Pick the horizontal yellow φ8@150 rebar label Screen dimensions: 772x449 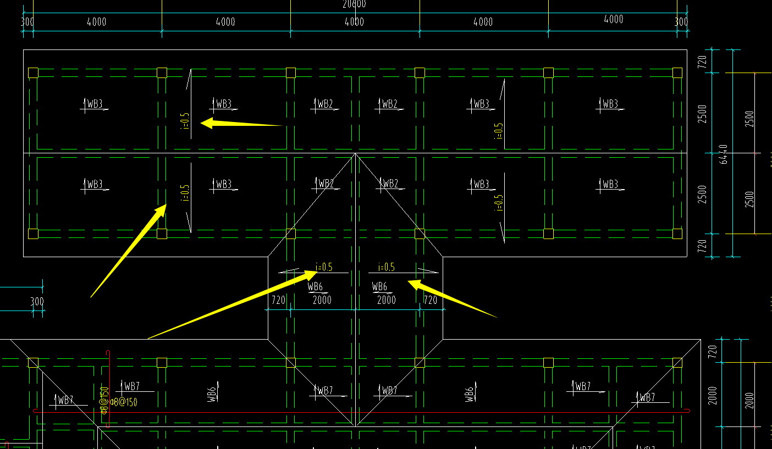[x=124, y=402]
